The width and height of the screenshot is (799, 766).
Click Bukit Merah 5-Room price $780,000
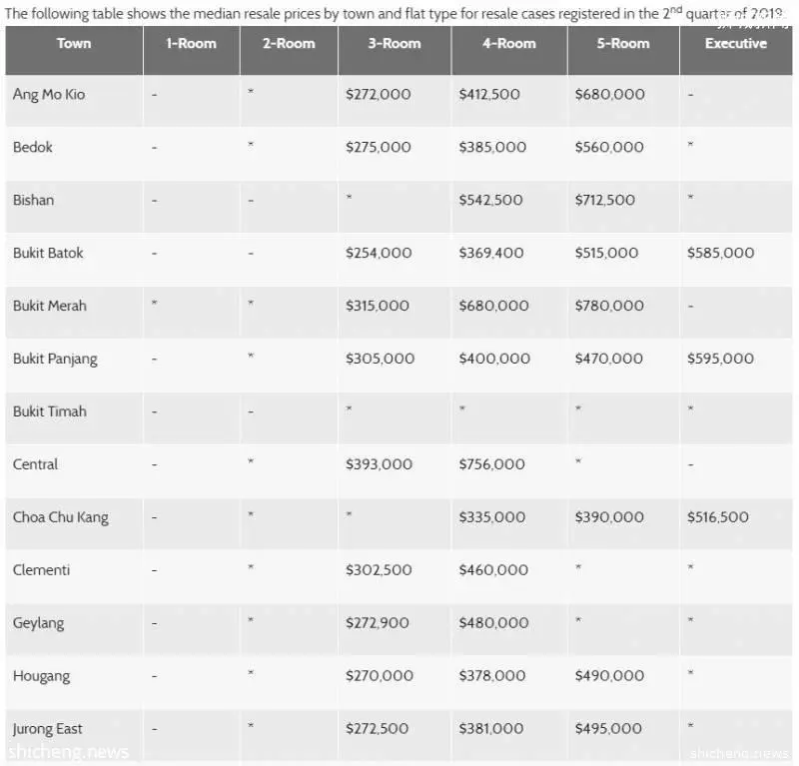(x=609, y=306)
